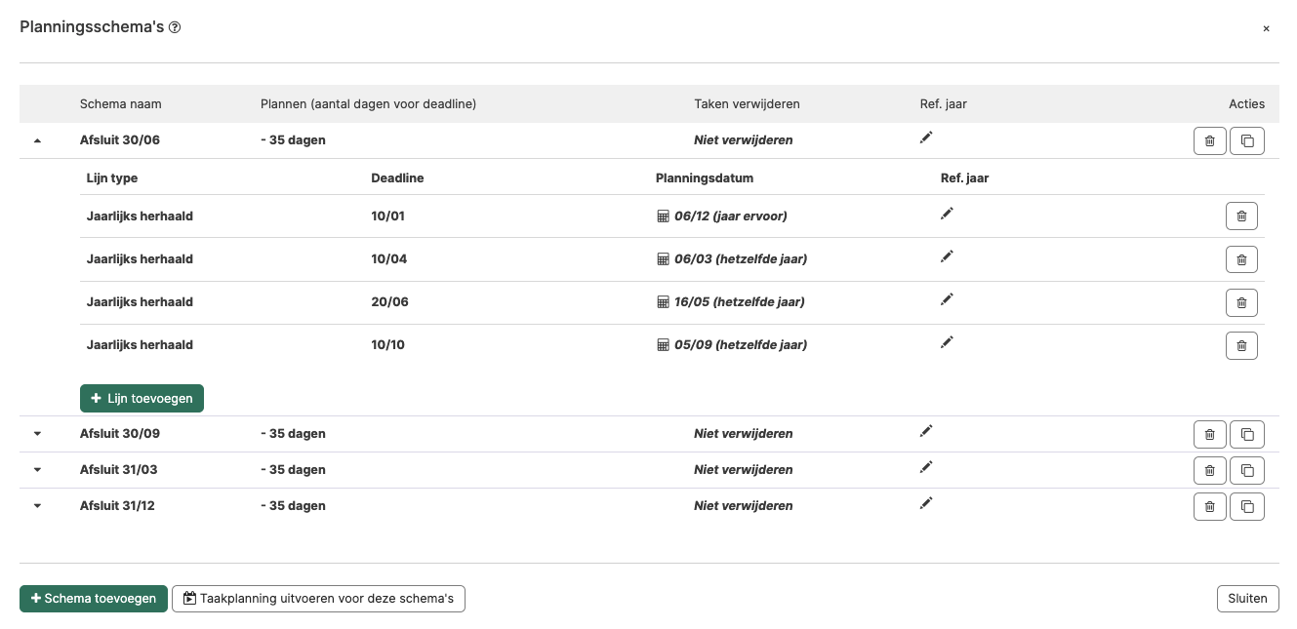This screenshot has width=1297, height=629.
Task: Click 'Niet verwijderen' in Afsluit 30/09 row
Action: tap(744, 434)
